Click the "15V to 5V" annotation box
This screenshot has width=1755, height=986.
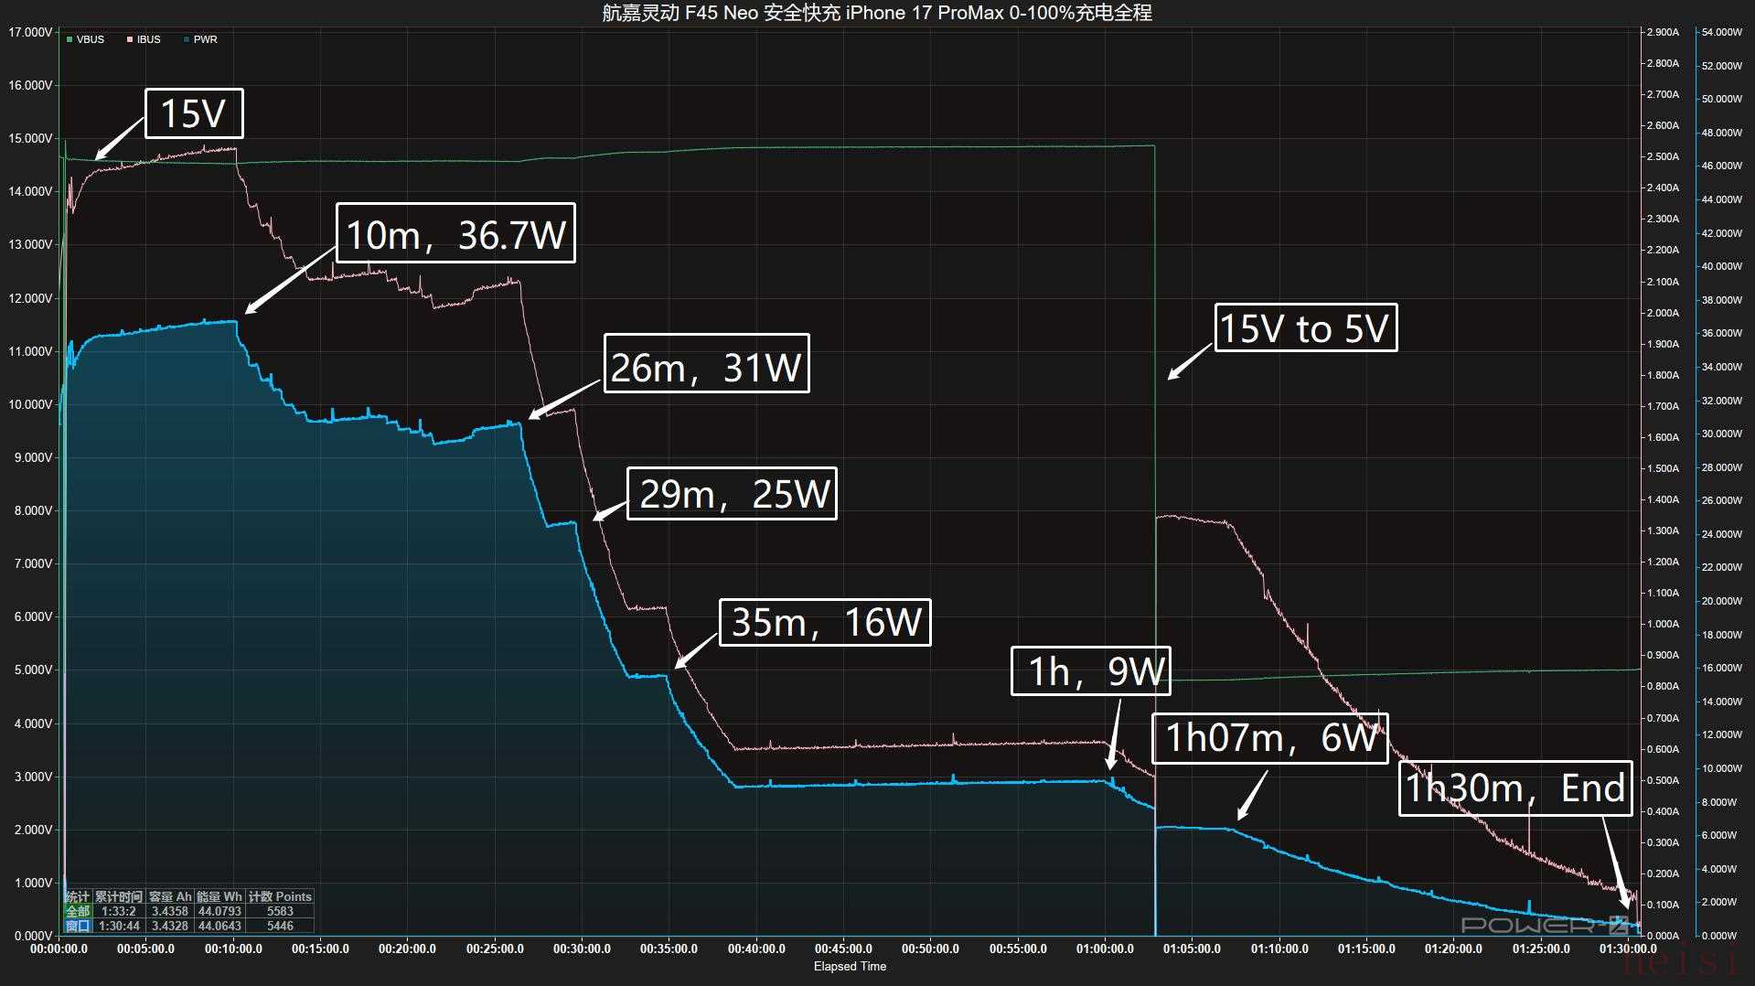(1305, 328)
